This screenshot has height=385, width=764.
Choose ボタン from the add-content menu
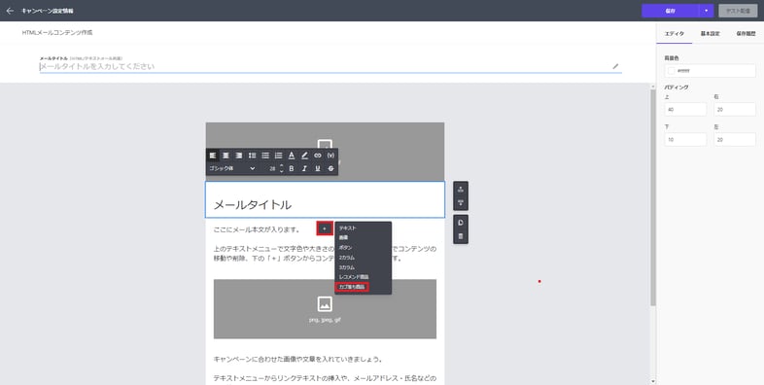[345, 248]
